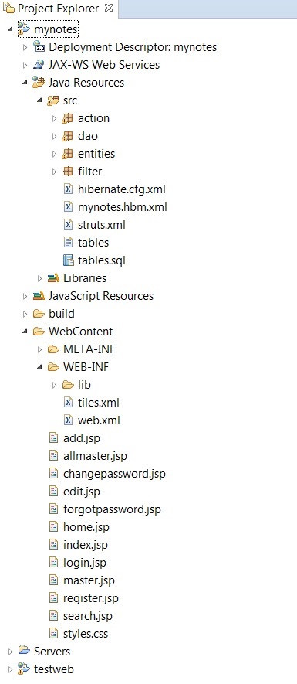The height and width of the screenshot is (684, 297).
Task: Click the Libraries icon under Java Resources
Action: (x=53, y=278)
